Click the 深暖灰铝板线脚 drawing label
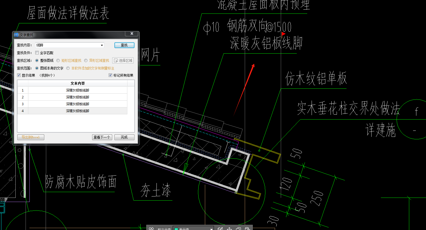The height and width of the screenshot is (230, 426). pyautogui.click(x=266, y=43)
